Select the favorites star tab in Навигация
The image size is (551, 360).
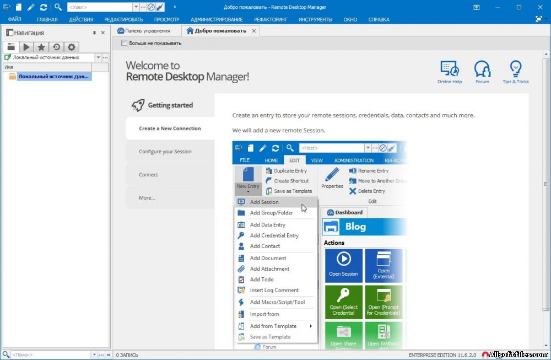click(x=41, y=47)
